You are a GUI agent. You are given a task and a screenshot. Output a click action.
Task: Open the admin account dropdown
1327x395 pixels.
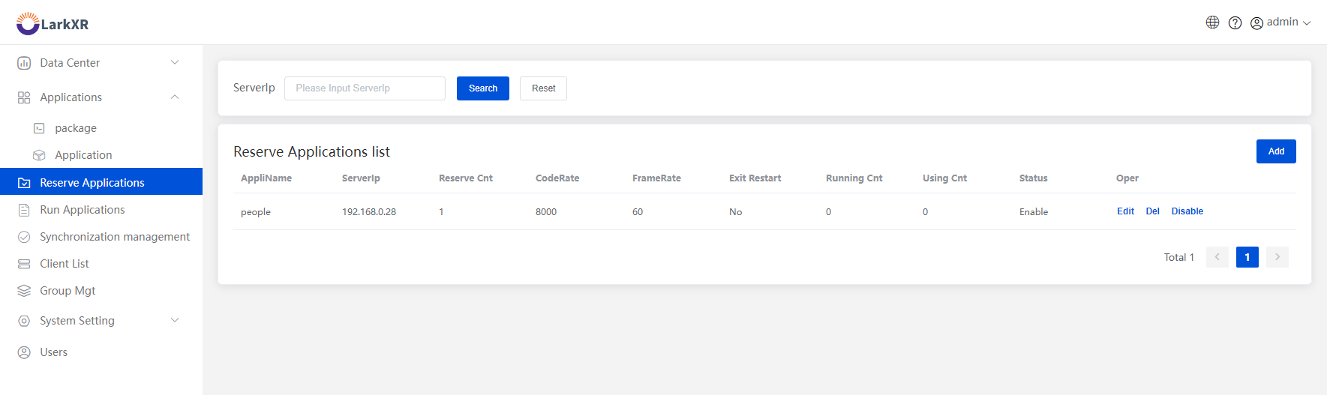pyautogui.click(x=1280, y=22)
